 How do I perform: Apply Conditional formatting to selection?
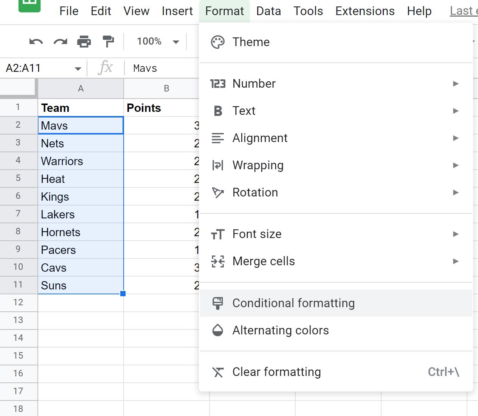coord(293,303)
